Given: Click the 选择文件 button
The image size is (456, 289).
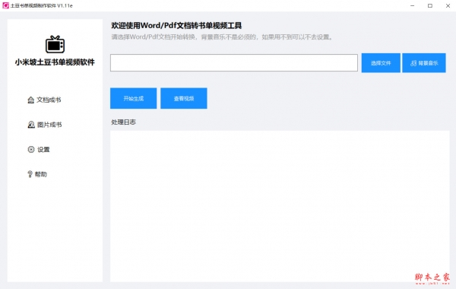Looking at the screenshot, I should [381, 63].
